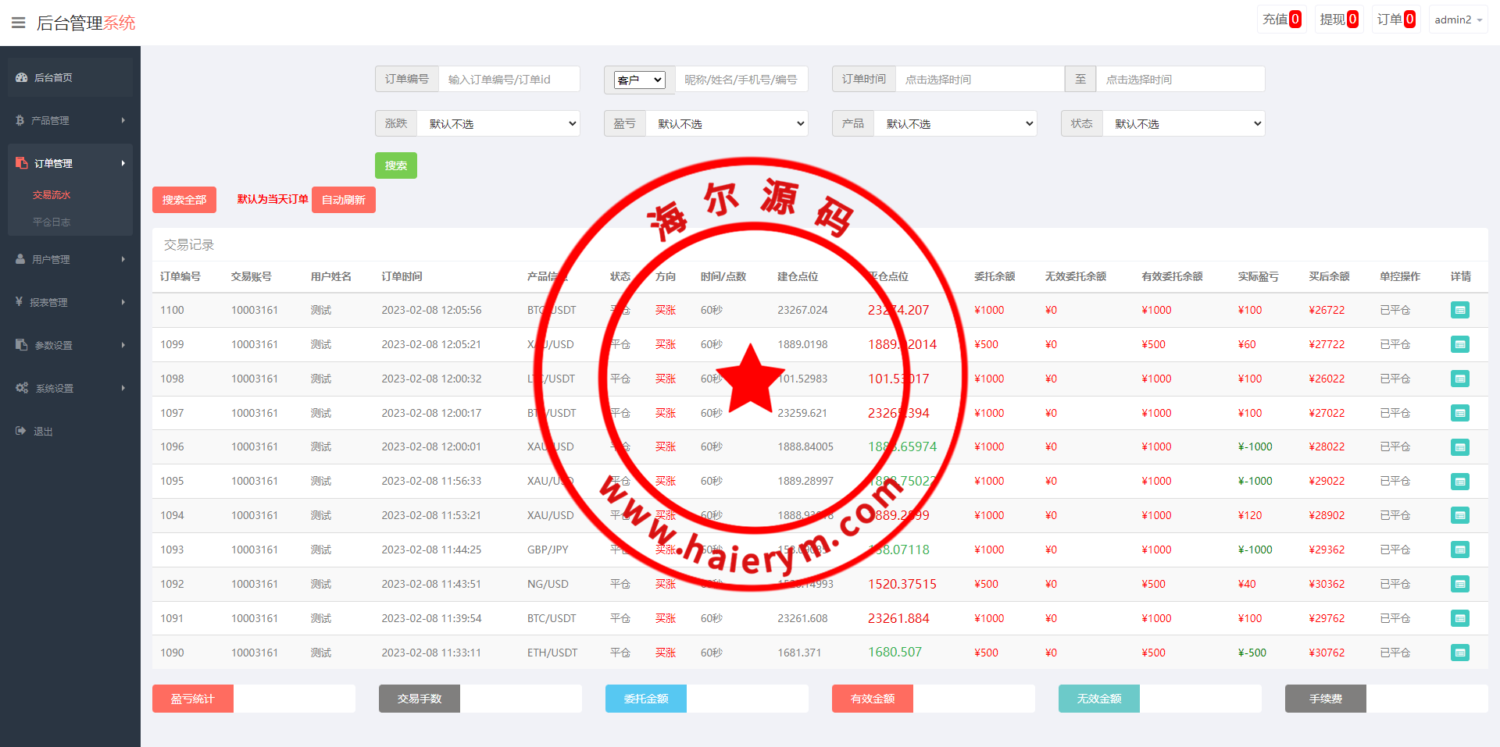Click the 订单编号 search input field

[x=509, y=79]
